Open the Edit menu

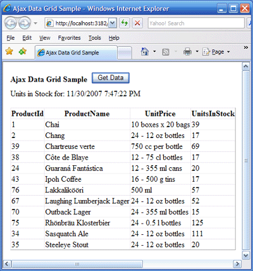[27, 38]
